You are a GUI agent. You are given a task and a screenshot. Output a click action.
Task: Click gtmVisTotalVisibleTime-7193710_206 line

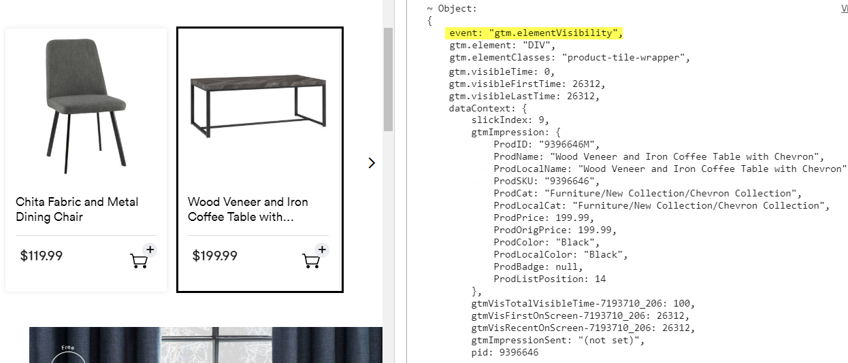(584, 303)
